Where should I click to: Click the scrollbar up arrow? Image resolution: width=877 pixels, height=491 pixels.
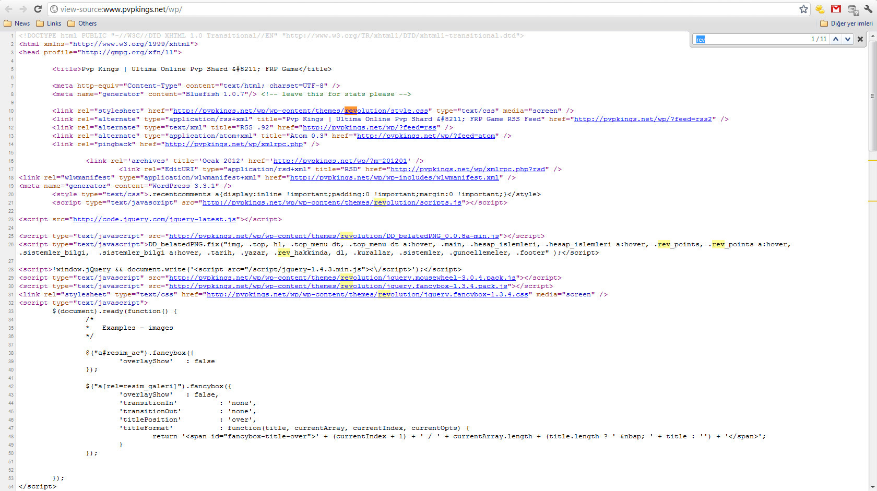tap(873, 35)
